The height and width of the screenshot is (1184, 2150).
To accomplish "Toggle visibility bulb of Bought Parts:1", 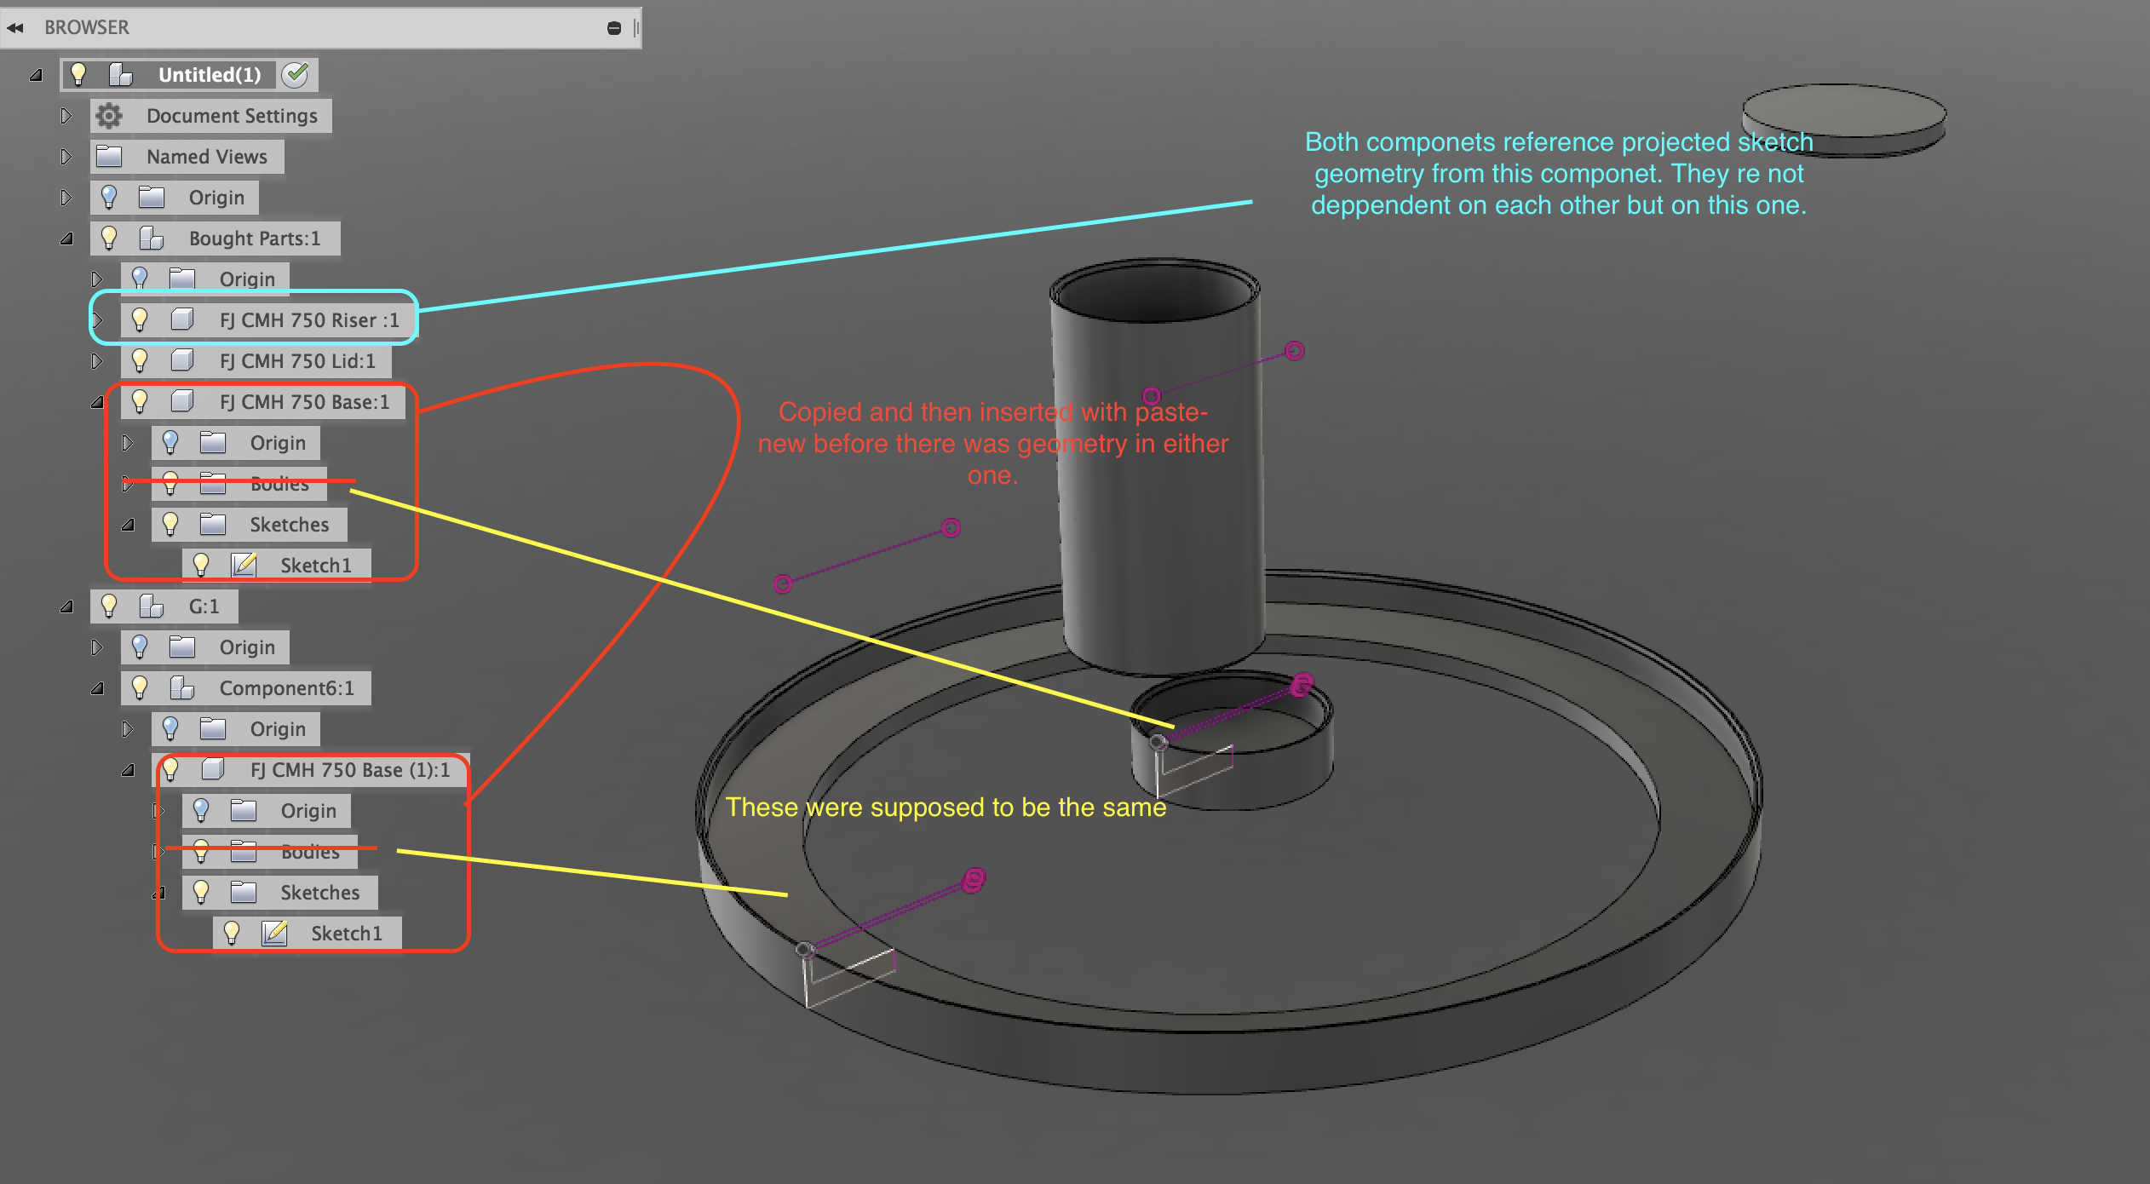I will [109, 239].
